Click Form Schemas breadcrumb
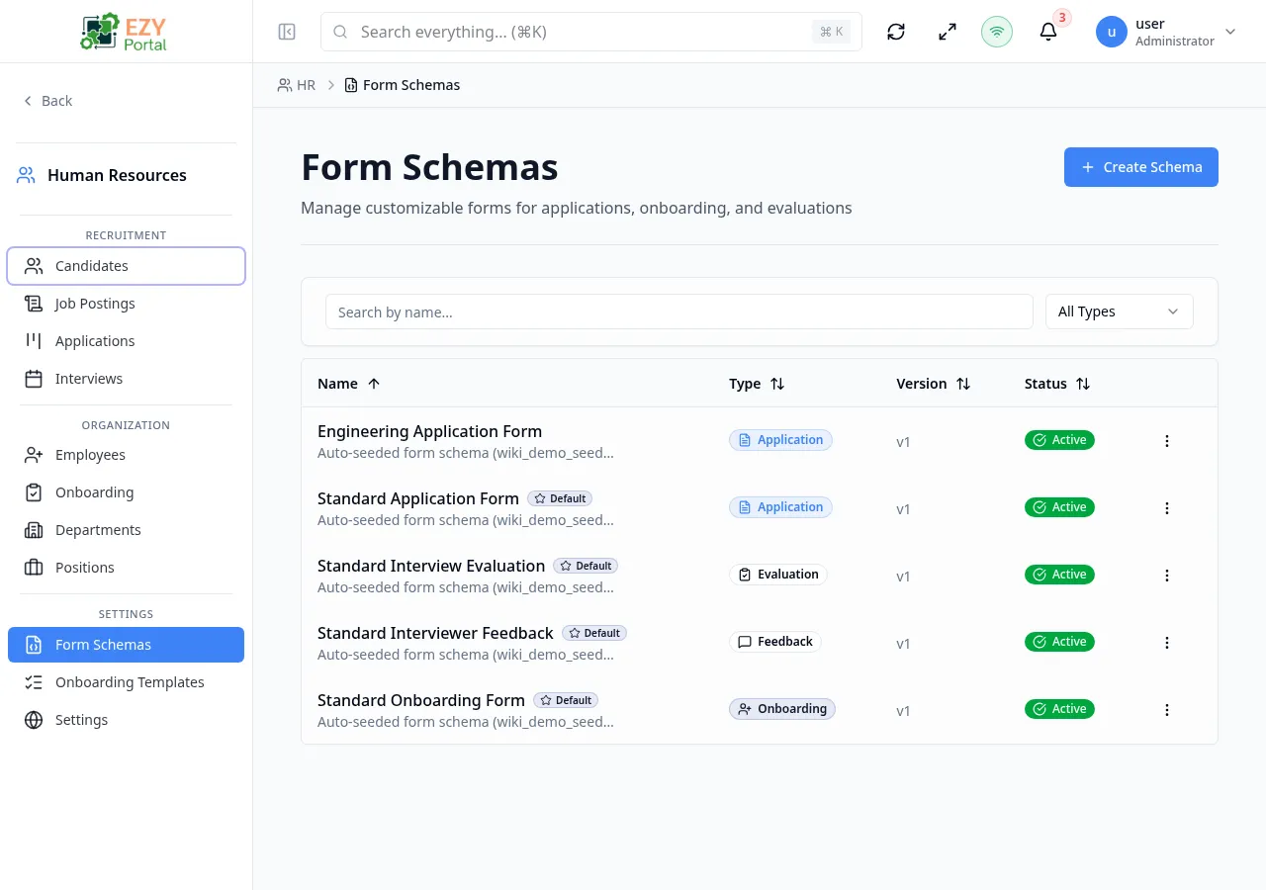 403,85
